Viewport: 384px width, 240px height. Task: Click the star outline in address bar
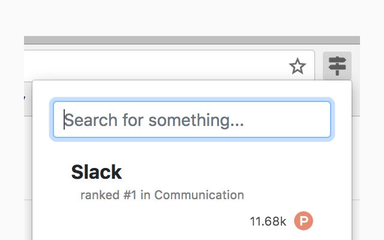coord(298,66)
